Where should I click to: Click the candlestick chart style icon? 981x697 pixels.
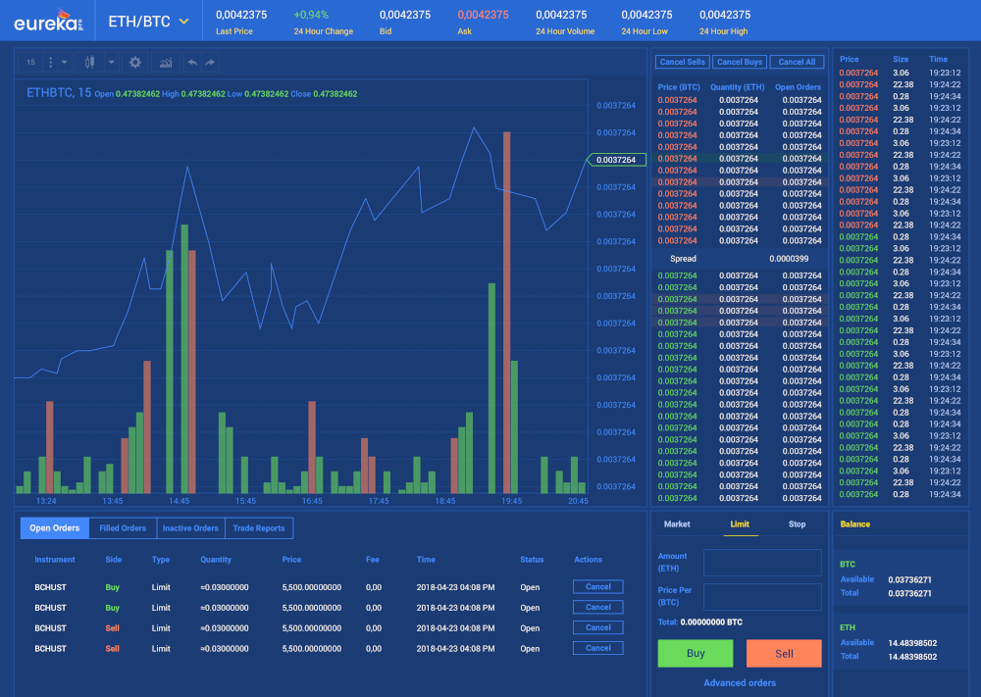90,62
